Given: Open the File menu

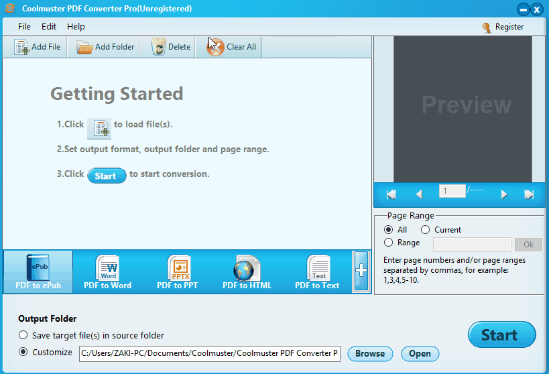Looking at the screenshot, I should 24,27.
